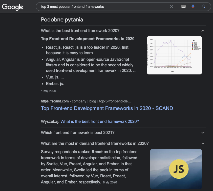Start voice search with the microphone icon

point(193,7)
